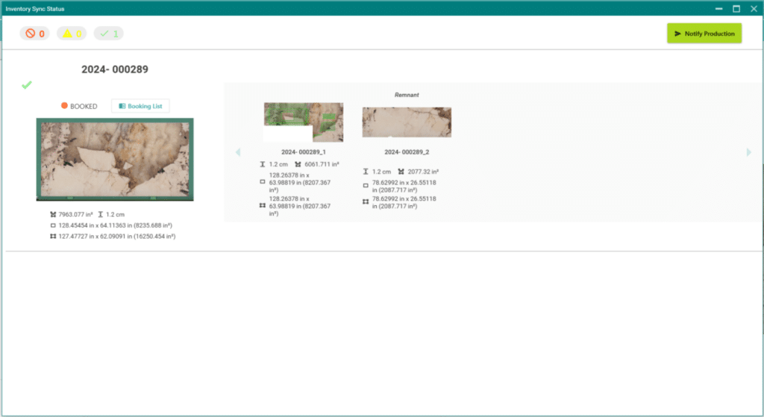This screenshot has width=764, height=417.
Task: Select the 2024-000289_1 remnant thumbnail
Action: click(304, 122)
